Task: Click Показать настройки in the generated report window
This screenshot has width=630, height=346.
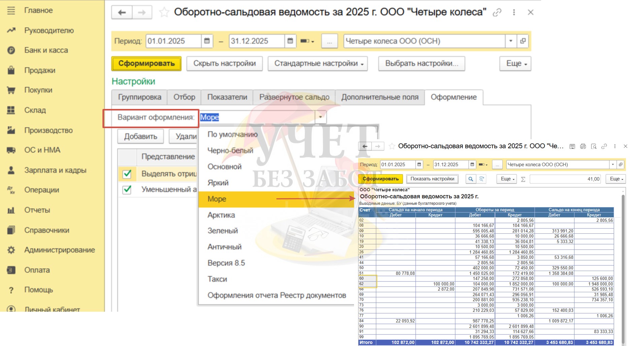Action: point(432,179)
